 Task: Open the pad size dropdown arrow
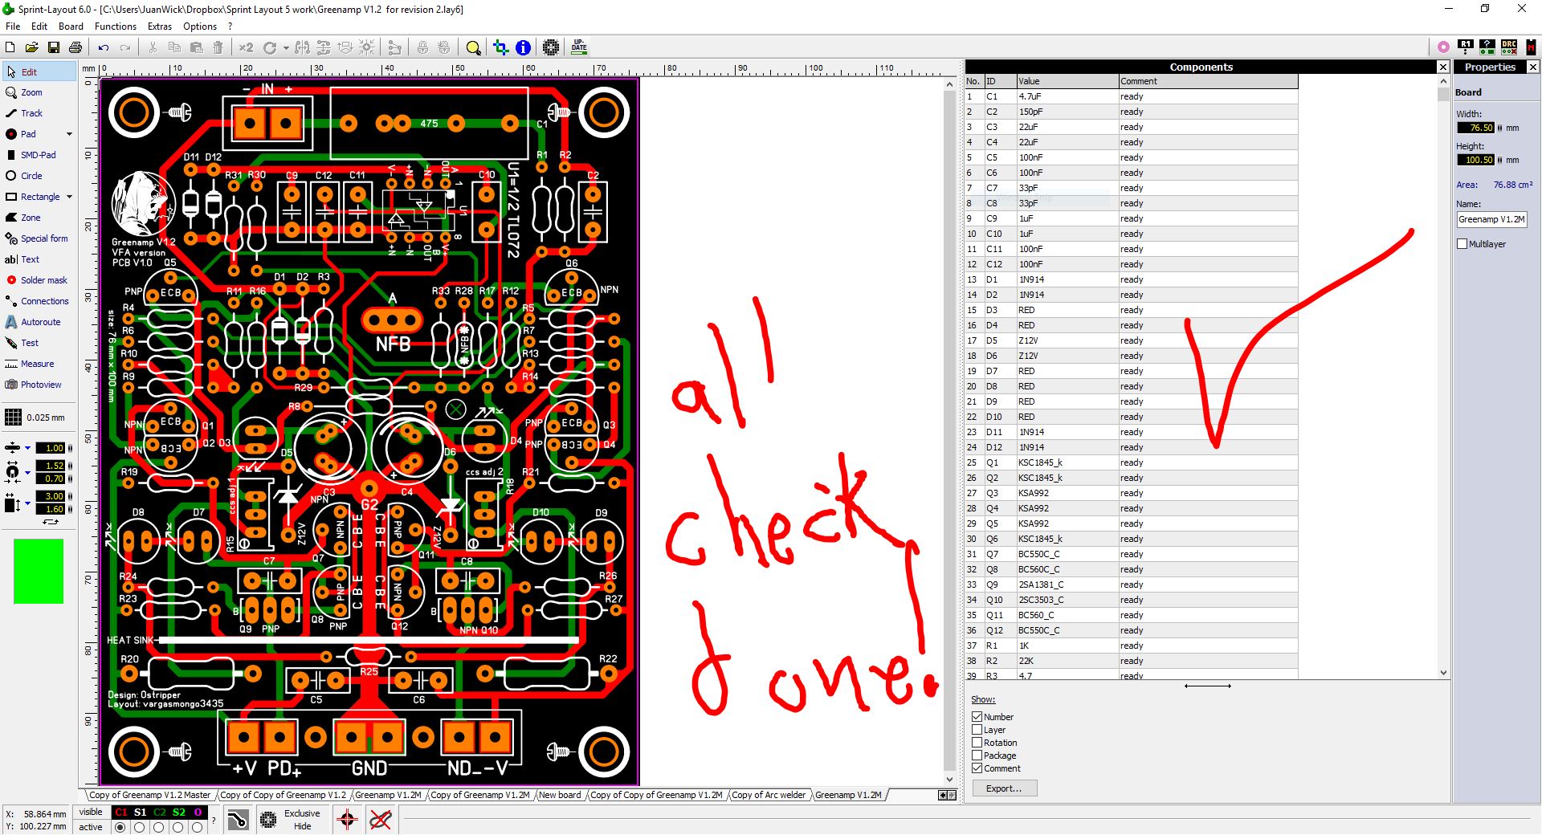tap(28, 472)
